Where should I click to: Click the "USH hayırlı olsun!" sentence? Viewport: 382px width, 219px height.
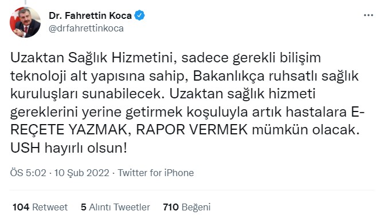(x=69, y=148)
